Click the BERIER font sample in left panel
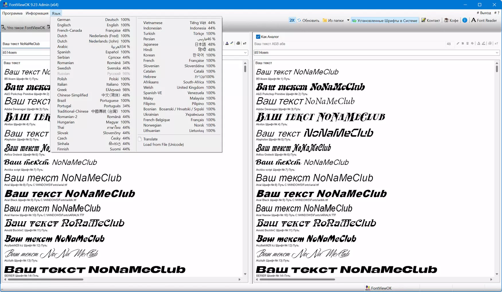502x292 pixels. pos(95,270)
